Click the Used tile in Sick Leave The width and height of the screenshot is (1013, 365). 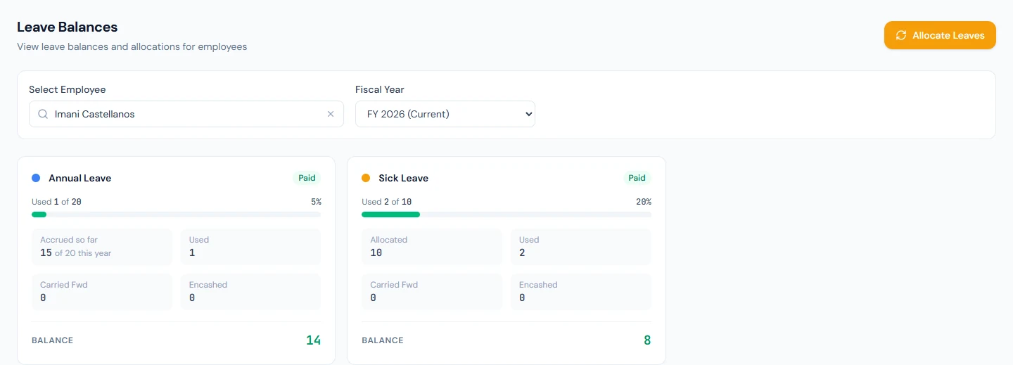(581, 247)
